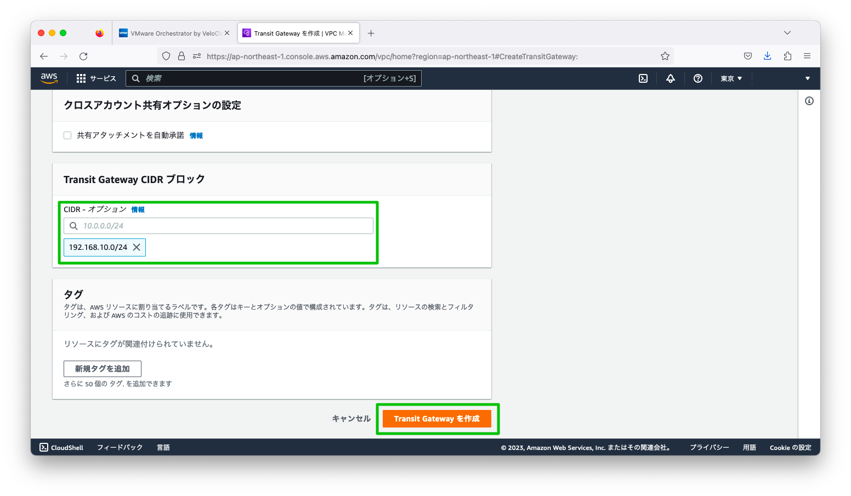Expand the list all tabs chevron
Viewport: 851px width, 496px height.
pyautogui.click(x=787, y=33)
